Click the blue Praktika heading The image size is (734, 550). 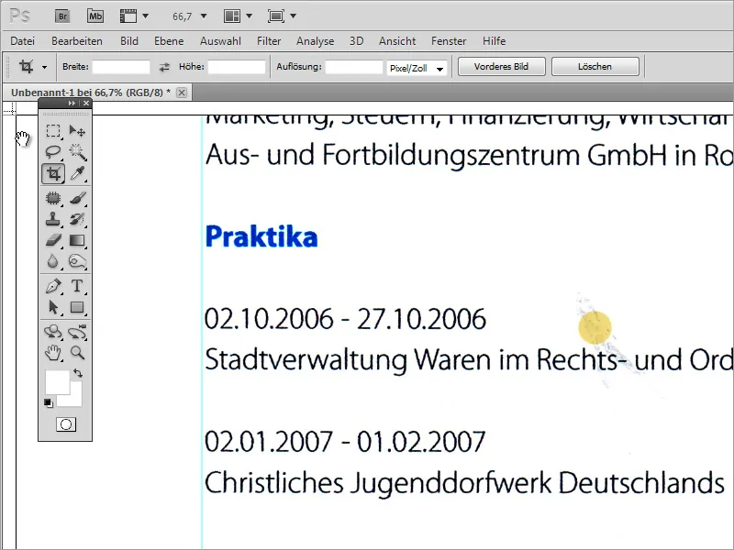(x=261, y=236)
